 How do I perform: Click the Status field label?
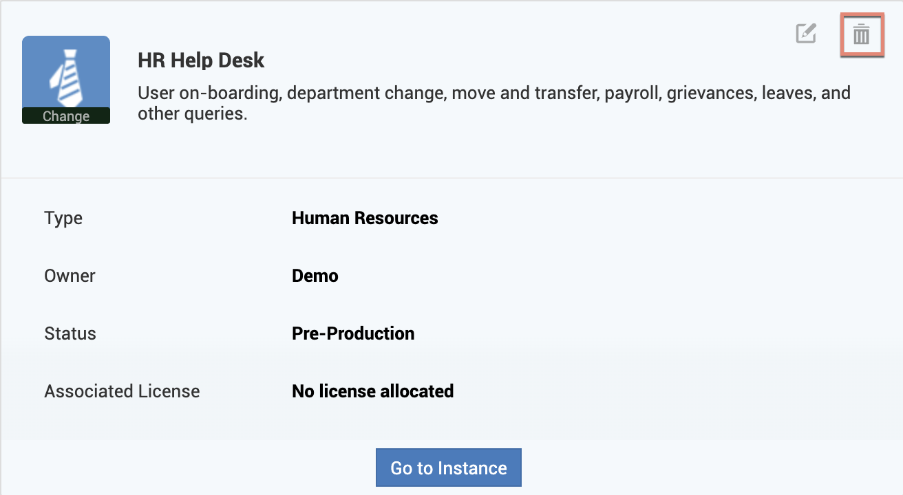point(70,333)
